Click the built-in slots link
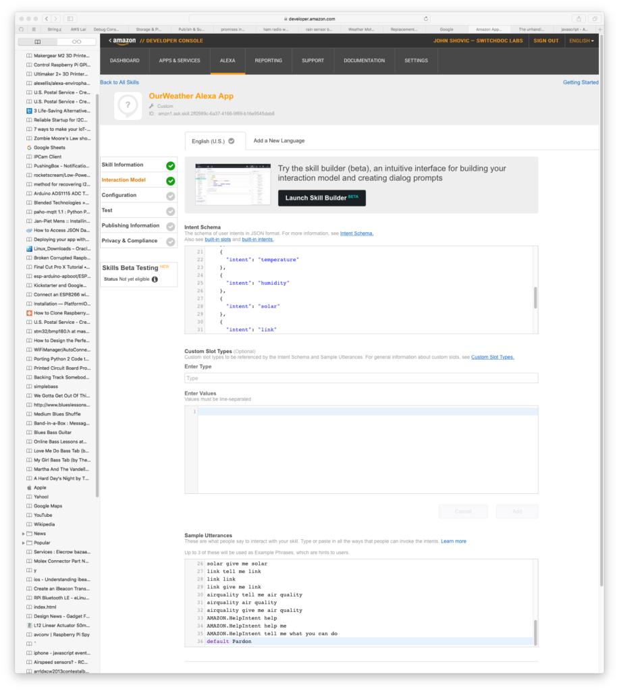The height and width of the screenshot is (691, 619). [x=218, y=240]
